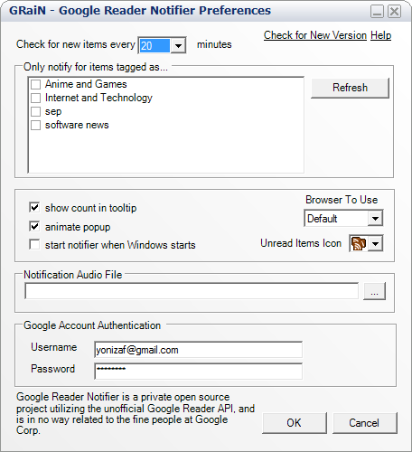Click the Refresh tags button
Screen dimensions: 412x452
pos(350,88)
